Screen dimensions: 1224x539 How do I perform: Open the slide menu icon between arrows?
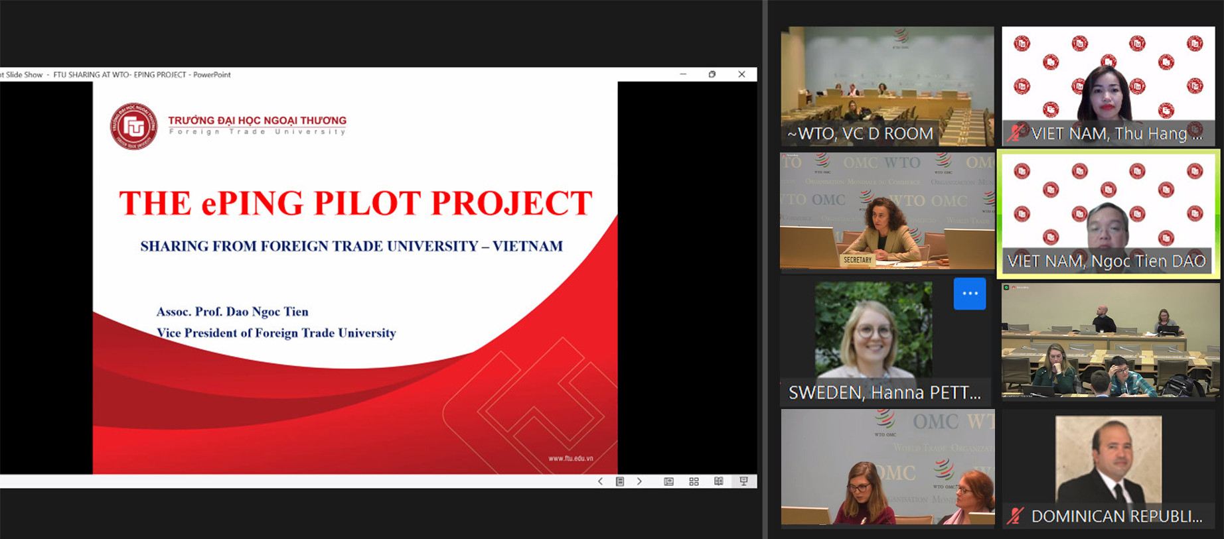pyautogui.click(x=620, y=481)
